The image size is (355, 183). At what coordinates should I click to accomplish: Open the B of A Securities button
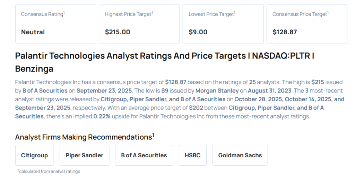(144, 155)
